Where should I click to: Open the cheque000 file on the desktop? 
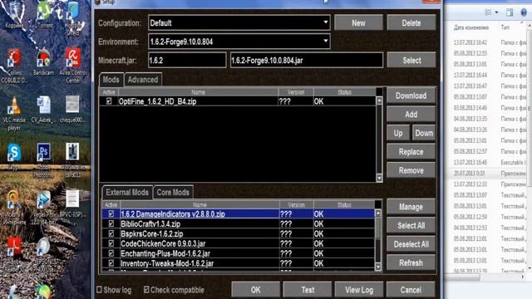(x=72, y=110)
